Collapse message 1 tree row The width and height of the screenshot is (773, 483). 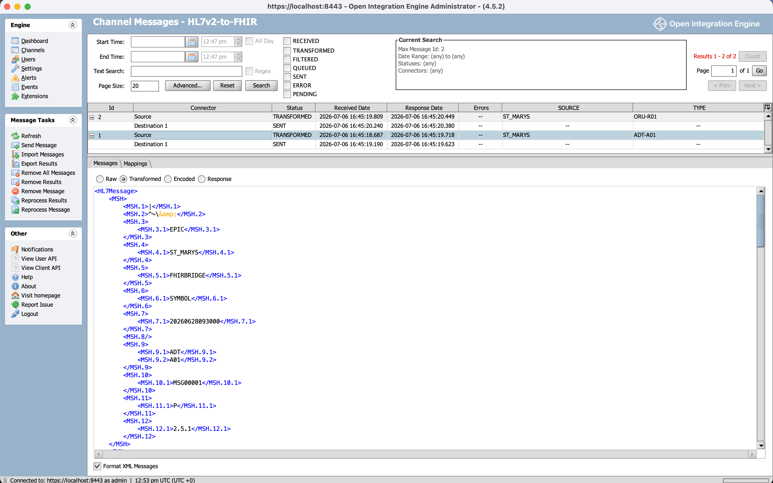click(92, 135)
